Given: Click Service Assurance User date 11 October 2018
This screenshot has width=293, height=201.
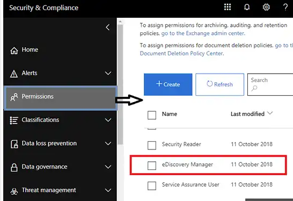Looking at the screenshot, I should [252, 184].
